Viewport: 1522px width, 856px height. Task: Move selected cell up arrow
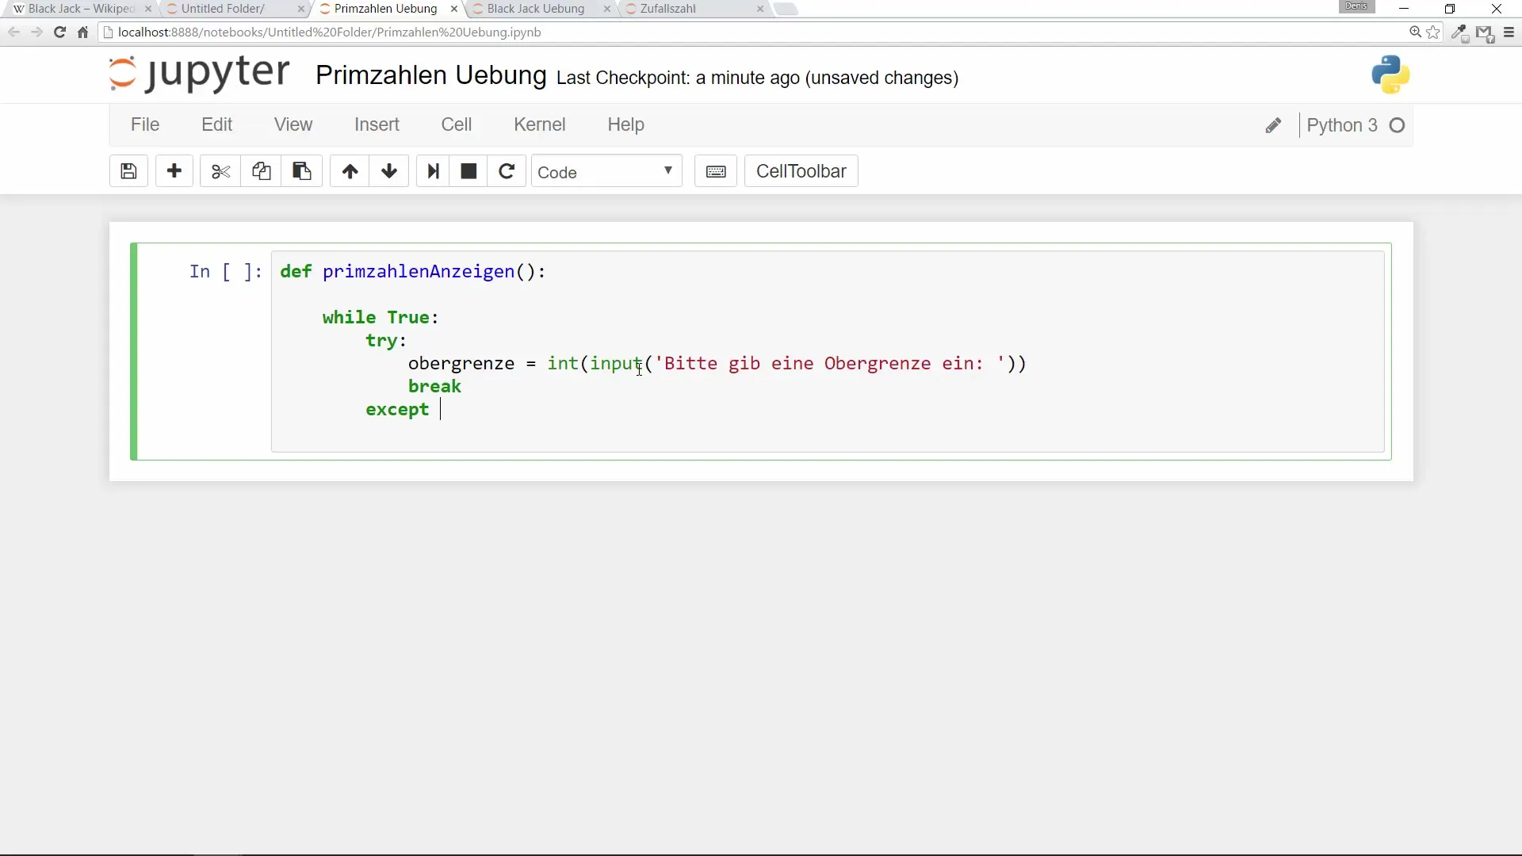[x=350, y=171]
